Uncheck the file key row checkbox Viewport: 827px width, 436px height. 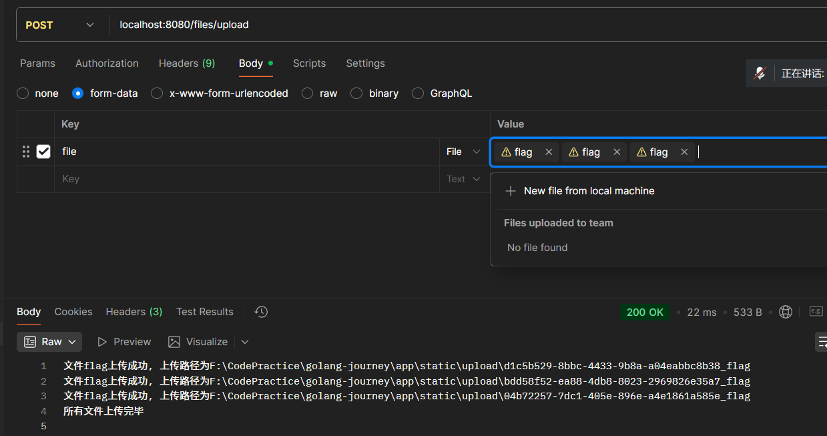click(x=43, y=152)
